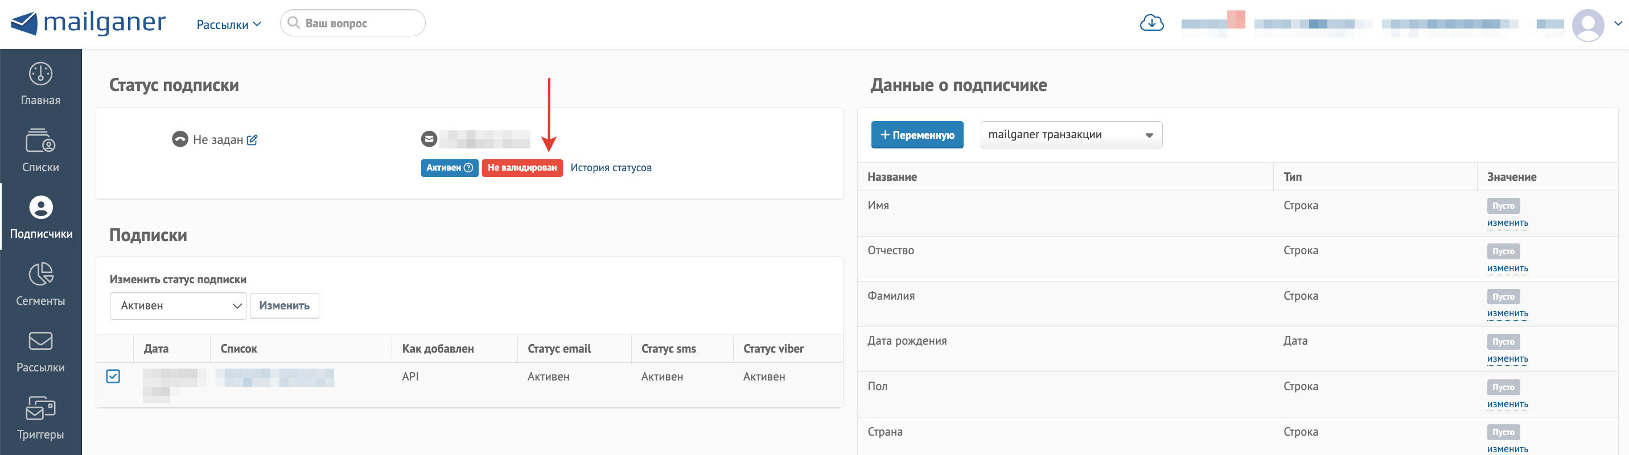Open История статусов link
Image resolution: width=1629 pixels, height=455 pixels.
click(x=611, y=167)
